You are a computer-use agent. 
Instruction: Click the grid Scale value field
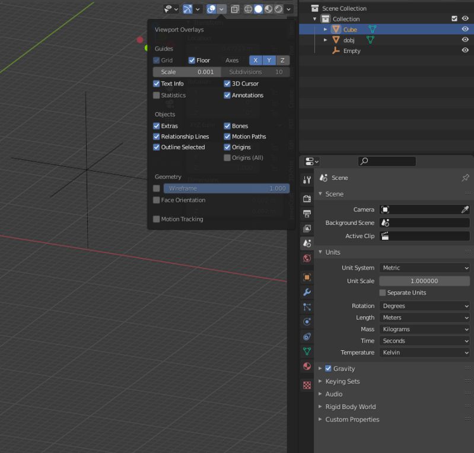(187, 72)
